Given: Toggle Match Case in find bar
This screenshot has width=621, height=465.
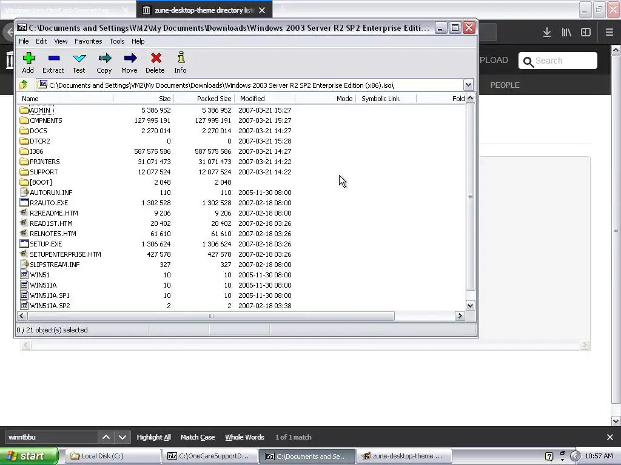Looking at the screenshot, I should [198, 437].
